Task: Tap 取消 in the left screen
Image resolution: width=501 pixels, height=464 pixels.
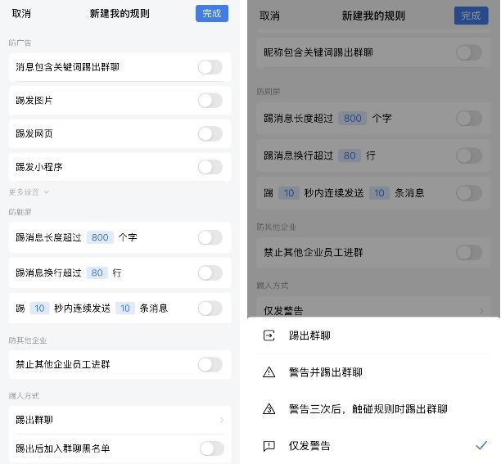Action: (21, 13)
